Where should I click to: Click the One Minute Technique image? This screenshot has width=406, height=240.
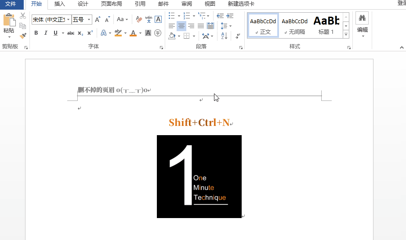(199, 176)
